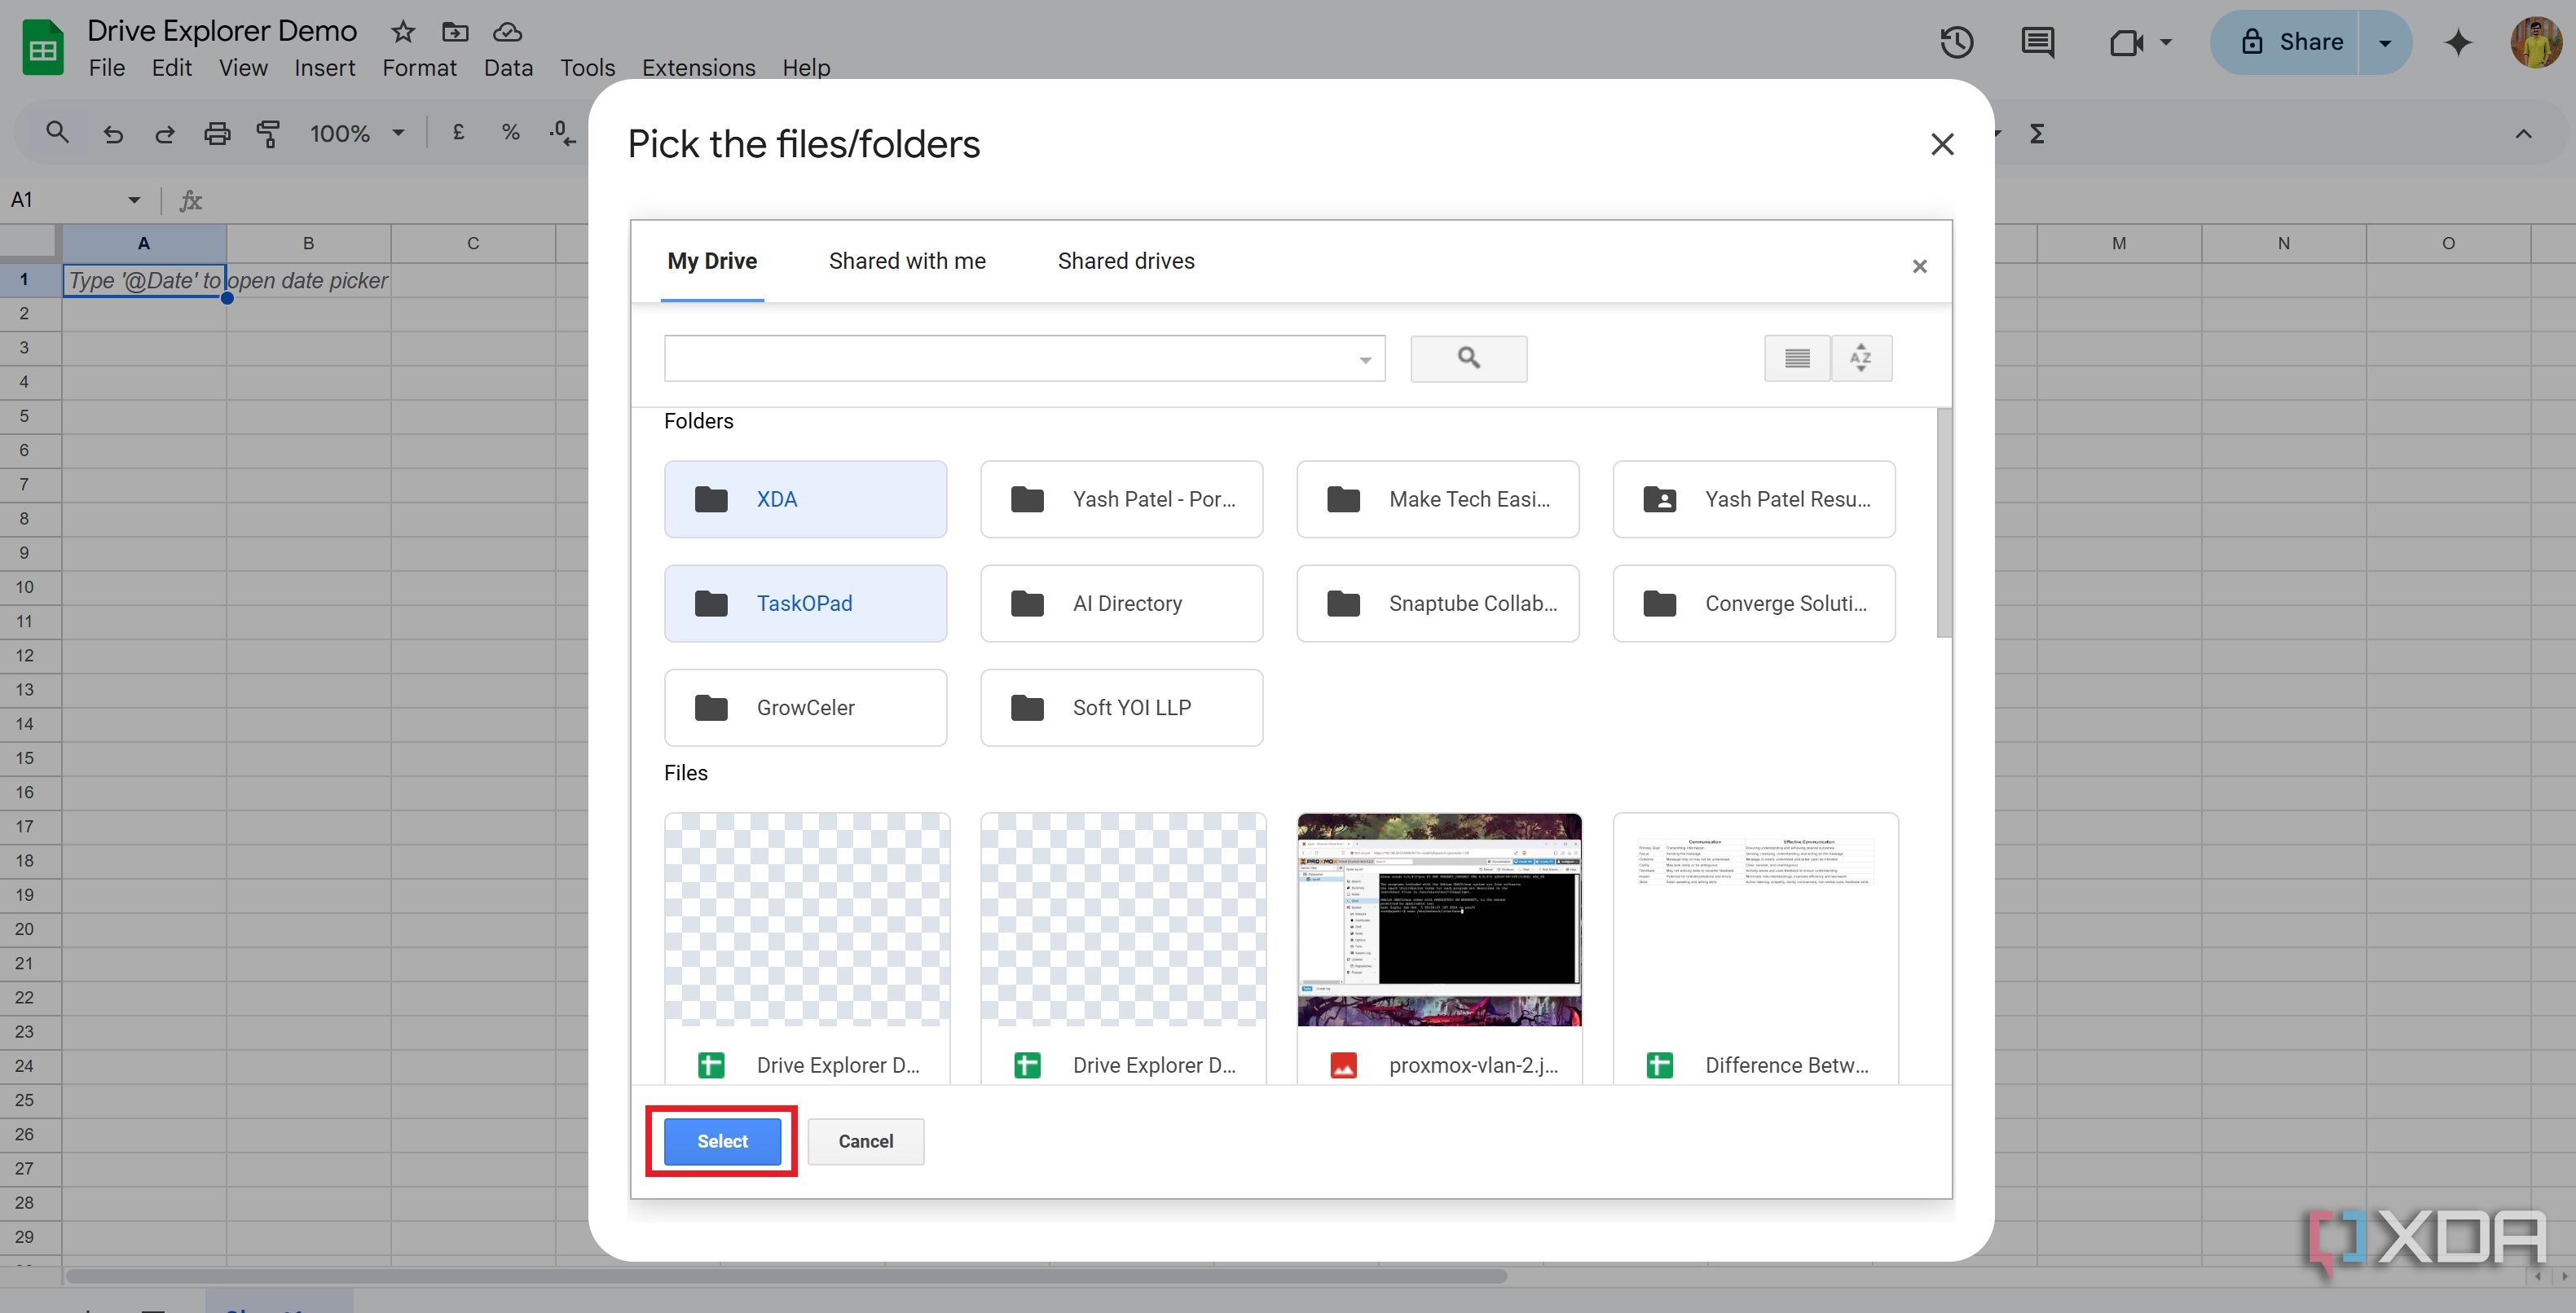This screenshot has width=2576, height=1313.
Task: Open the comments icon in header
Action: 2037,42
